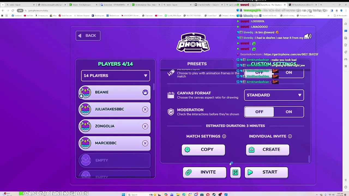Click Beanie's crown host icon

pos(145,93)
